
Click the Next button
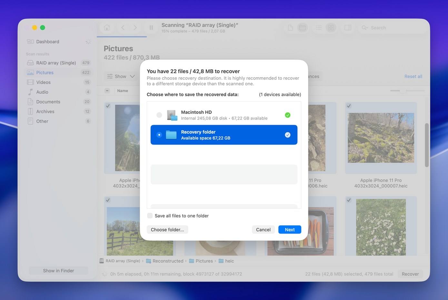pos(289,230)
